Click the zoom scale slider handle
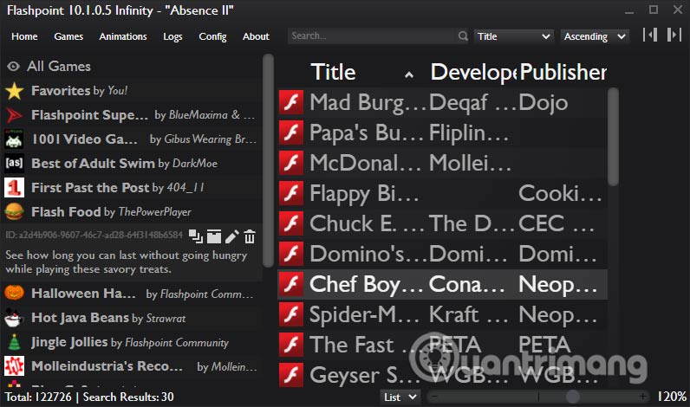 pos(572,397)
